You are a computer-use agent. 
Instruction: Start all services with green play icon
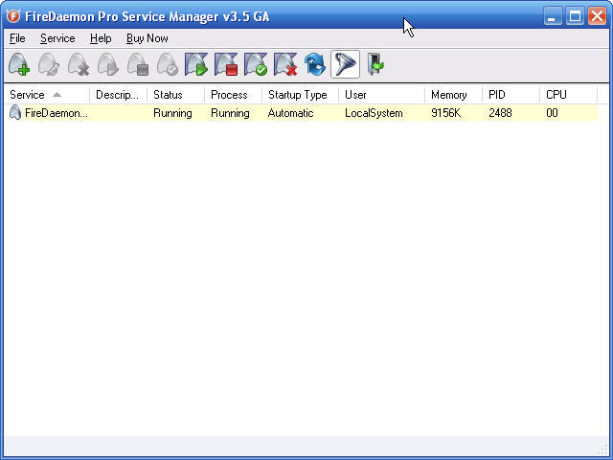click(x=196, y=64)
